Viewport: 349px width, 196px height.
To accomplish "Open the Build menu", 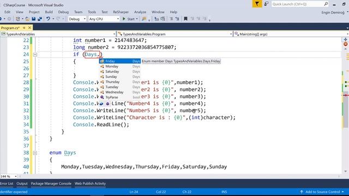I will pyautogui.click(x=49, y=12).
